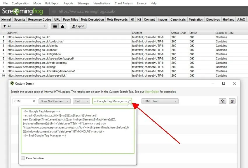Sort by the Search 1: GTM column

[x=231, y=33]
